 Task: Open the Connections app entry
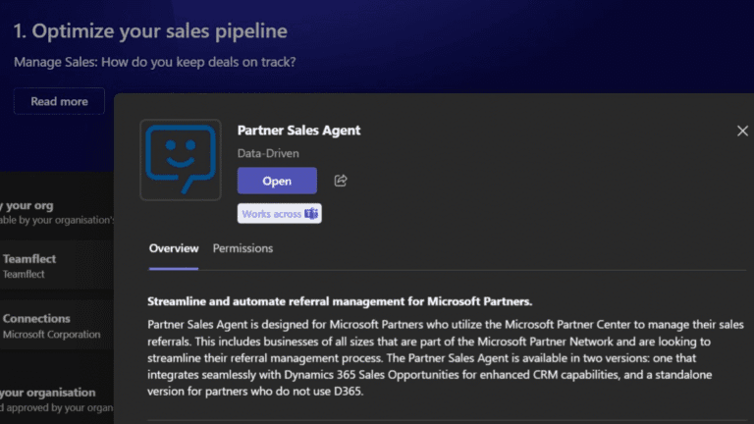coord(36,319)
